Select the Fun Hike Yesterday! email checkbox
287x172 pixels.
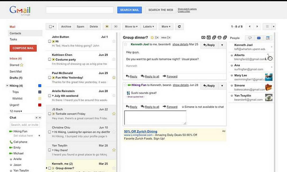pyautogui.click(x=49, y=78)
